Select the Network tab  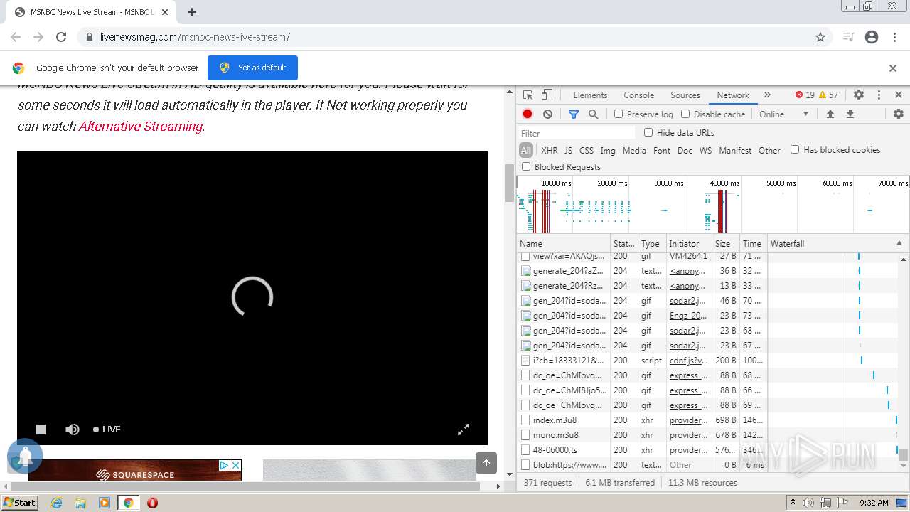click(x=733, y=95)
